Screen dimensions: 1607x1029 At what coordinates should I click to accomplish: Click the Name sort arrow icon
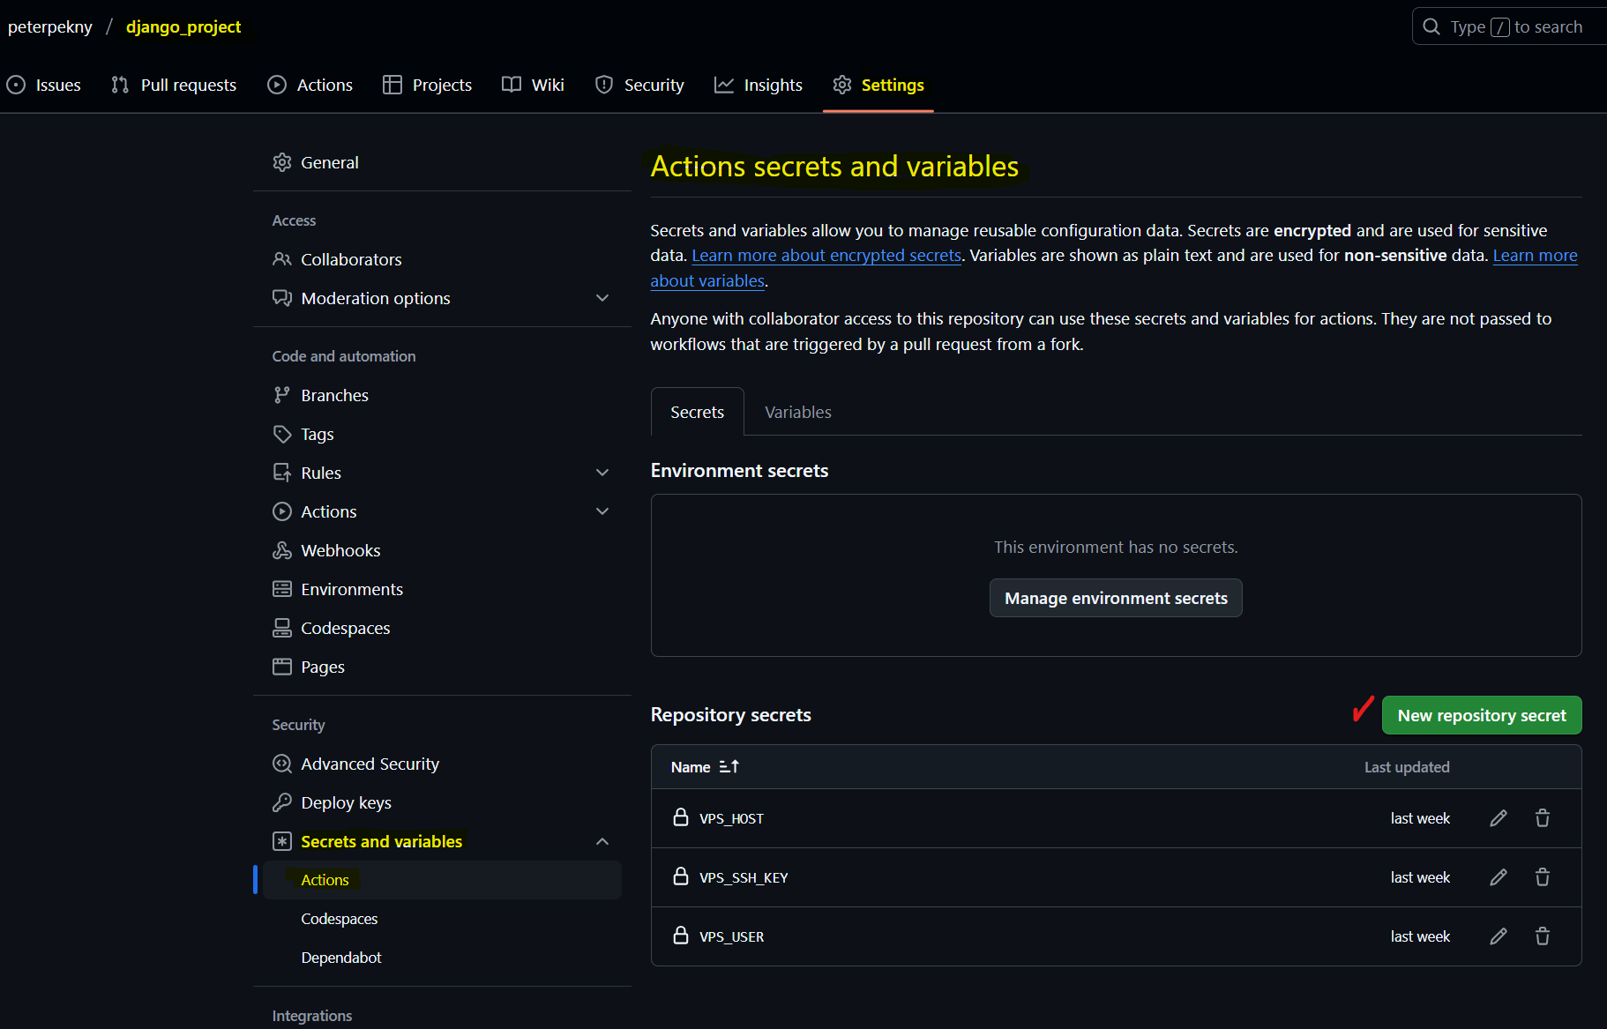pyautogui.click(x=729, y=767)
